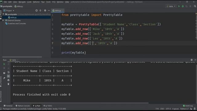
Task: Hide the Run panel with minus icon
Action: pos(195,60)
